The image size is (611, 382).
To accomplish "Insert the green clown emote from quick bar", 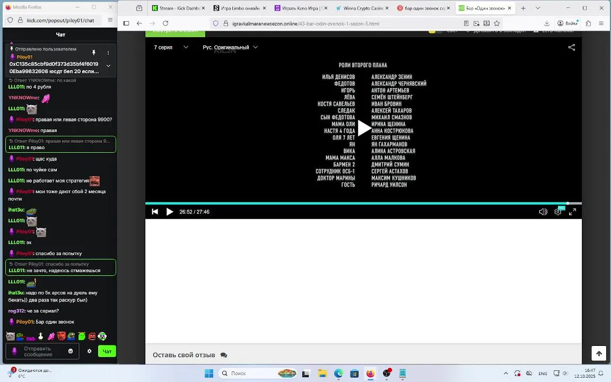I will (102, 336).
